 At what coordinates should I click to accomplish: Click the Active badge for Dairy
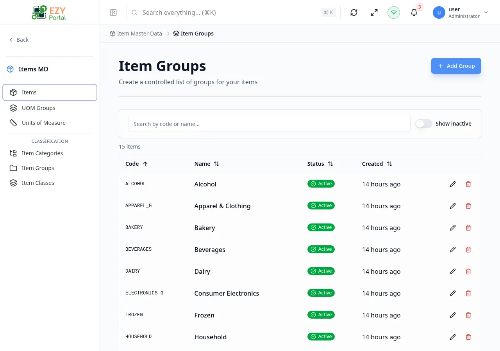coord(321,271)
